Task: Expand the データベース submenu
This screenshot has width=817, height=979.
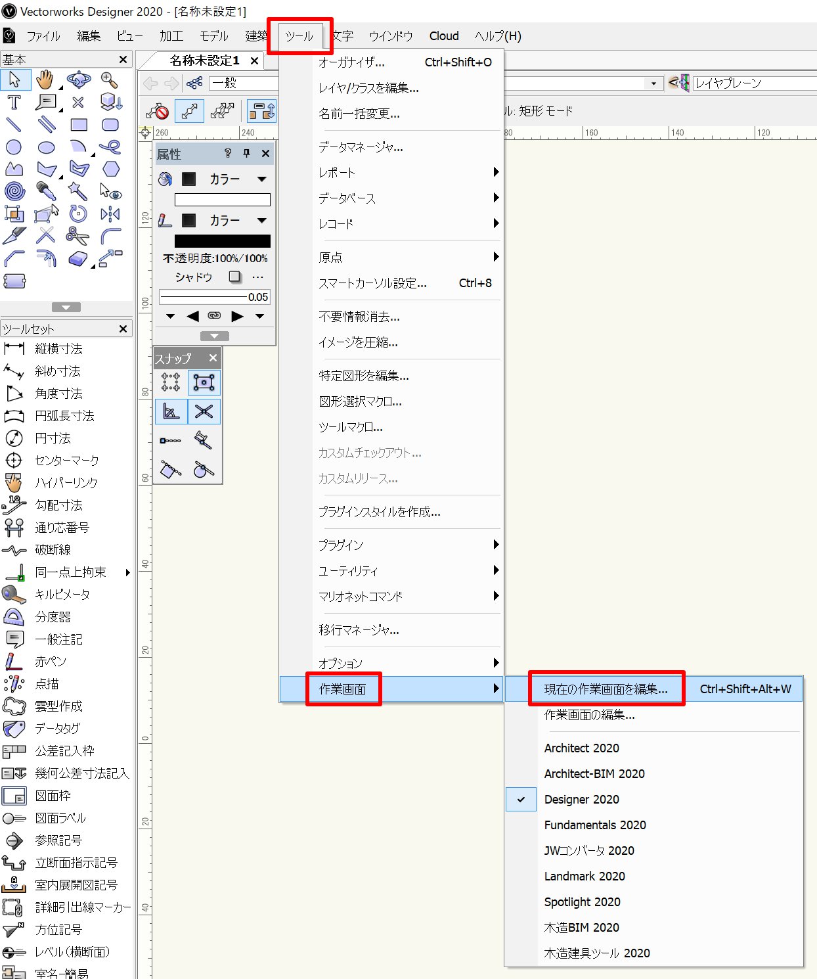Action: coord(391,198)
